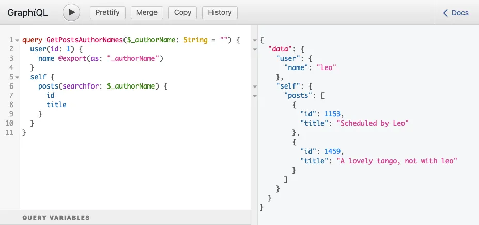This screenshot has height=225, width=479.
Task: Collapse the "posts" array in results
Action: [254, 96]
